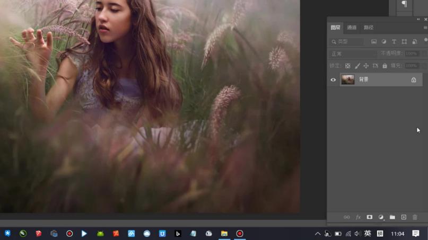The width and height of the screenshot is (428, 240).
Task: Filter layers by smart object icon
Action: [415, 41]
